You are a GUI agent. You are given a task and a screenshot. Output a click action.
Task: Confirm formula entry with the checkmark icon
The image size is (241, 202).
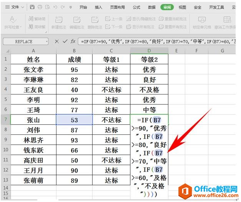point(65,41)
